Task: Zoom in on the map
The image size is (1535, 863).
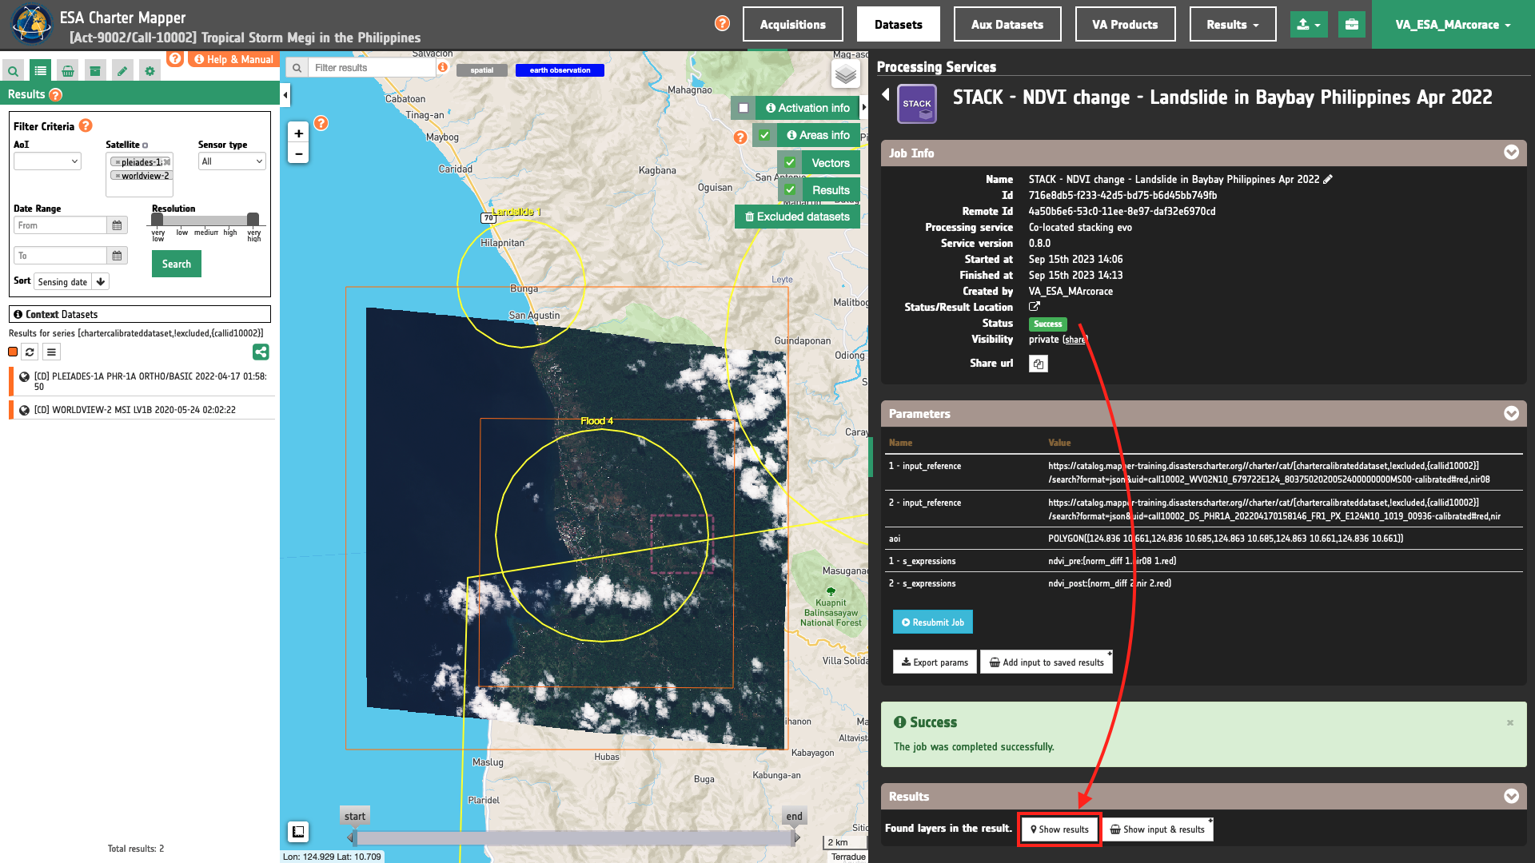Action: coord(298,133)
